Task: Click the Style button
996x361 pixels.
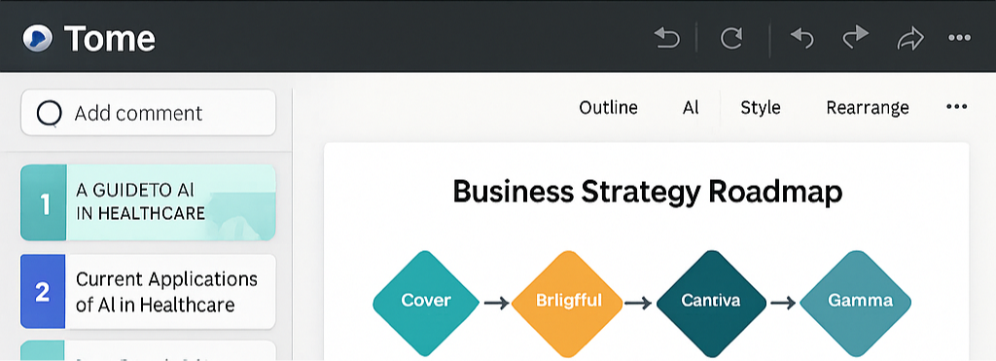Action: pyautogui.click(x=761, y=107)
